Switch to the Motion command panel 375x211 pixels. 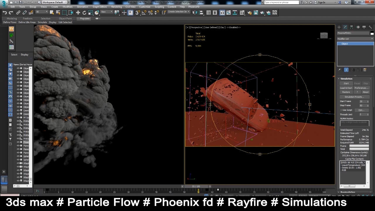pyautogui.click(x=358, y=27)
